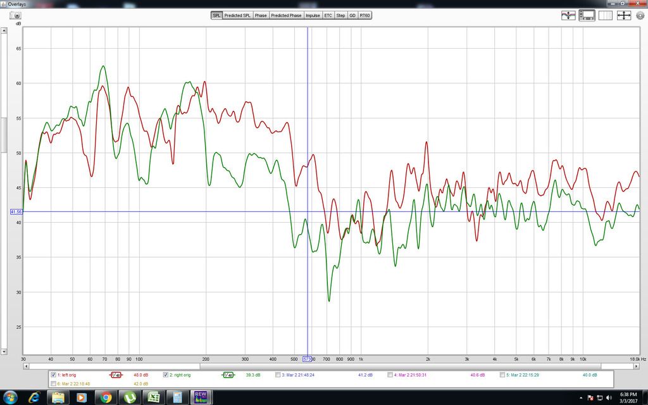Switch to the Phase tab
Screen dimensions: 648x405
click(261, 15)
